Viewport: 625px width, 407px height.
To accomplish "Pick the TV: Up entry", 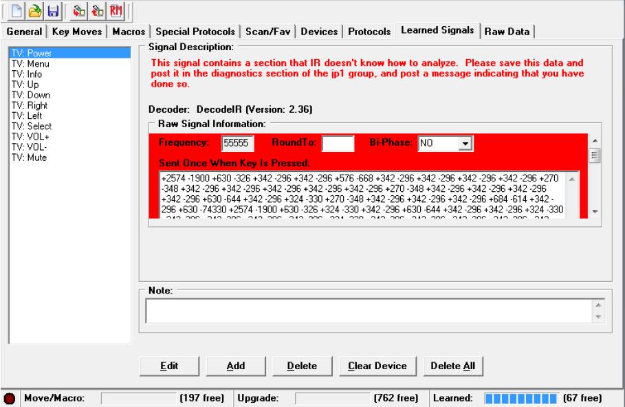I will click(69, 85).
